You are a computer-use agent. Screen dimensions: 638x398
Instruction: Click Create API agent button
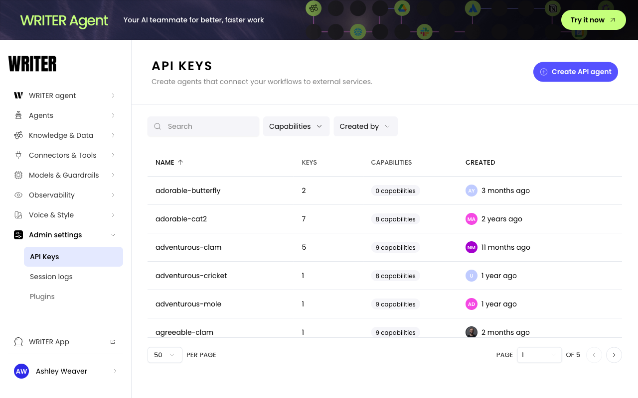576,72
